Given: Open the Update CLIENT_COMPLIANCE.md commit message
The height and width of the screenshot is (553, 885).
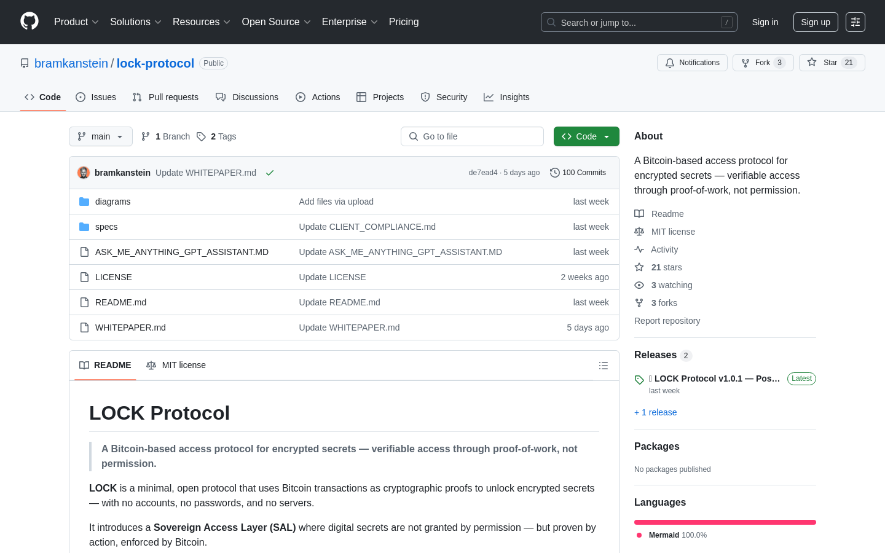Looking at the screenshot, I should coord(368,227).
